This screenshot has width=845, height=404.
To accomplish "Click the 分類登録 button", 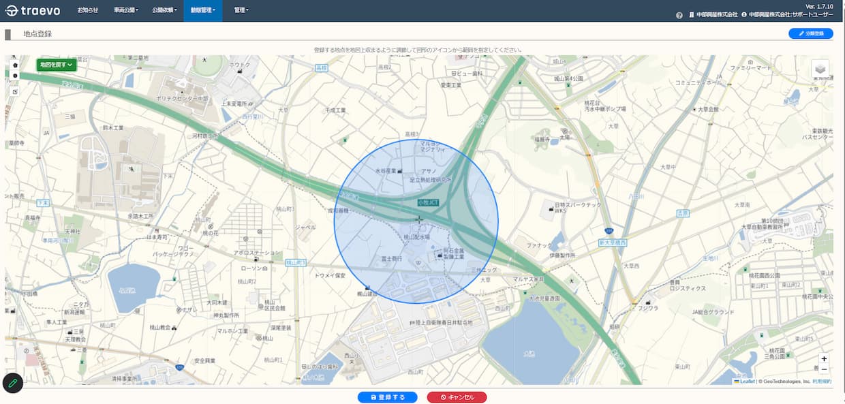I will [x=810, y=33].
